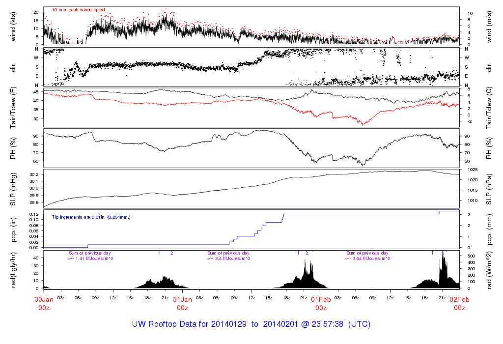Image resolution: width=503 pixels, height=344 pixels.
Task: Click the 'SLP (inHg)' axis label
Action: (13, 189)
